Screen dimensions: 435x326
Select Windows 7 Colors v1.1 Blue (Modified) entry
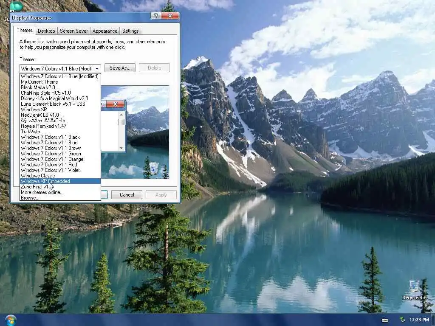pos(60,76)
